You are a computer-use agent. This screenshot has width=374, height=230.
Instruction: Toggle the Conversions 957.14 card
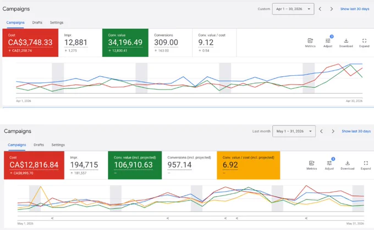tap(189, 165)
